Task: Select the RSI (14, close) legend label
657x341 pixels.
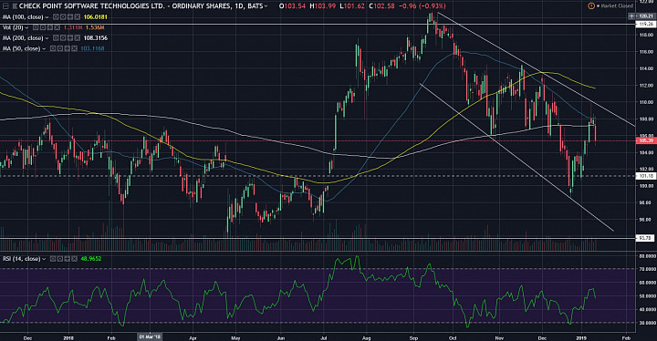Action: pyautogui.click(x=21, y=259)
